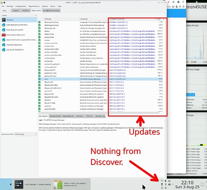Viewport: 207px width, 190px height.
Task: Open the volume icon in the system tray
Action: click(166, 181)
